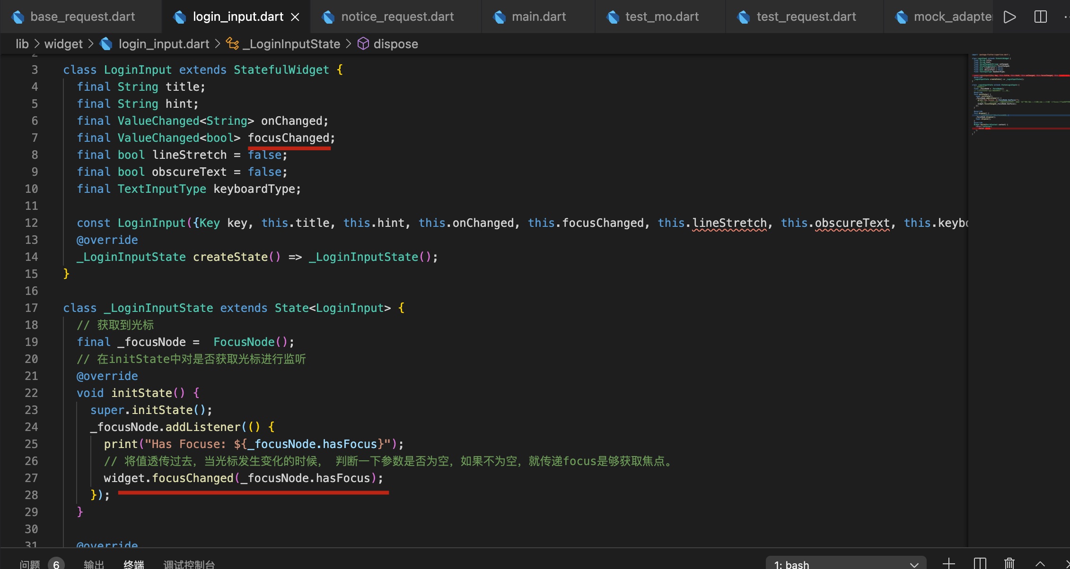Split the terminal panel
This screenshot has width=1070, height=569.
(980, 563)
